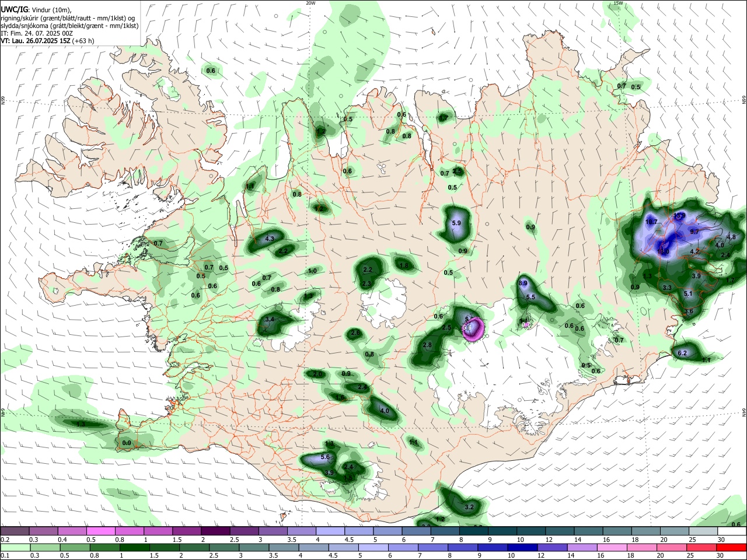Click the 3.4 precipitation value
Viewport: 747px width, 560px height.
(270, 320)
